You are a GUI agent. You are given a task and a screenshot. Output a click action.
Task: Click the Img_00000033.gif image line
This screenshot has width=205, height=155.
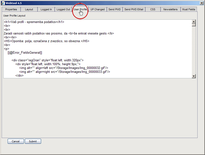[65, 72]
